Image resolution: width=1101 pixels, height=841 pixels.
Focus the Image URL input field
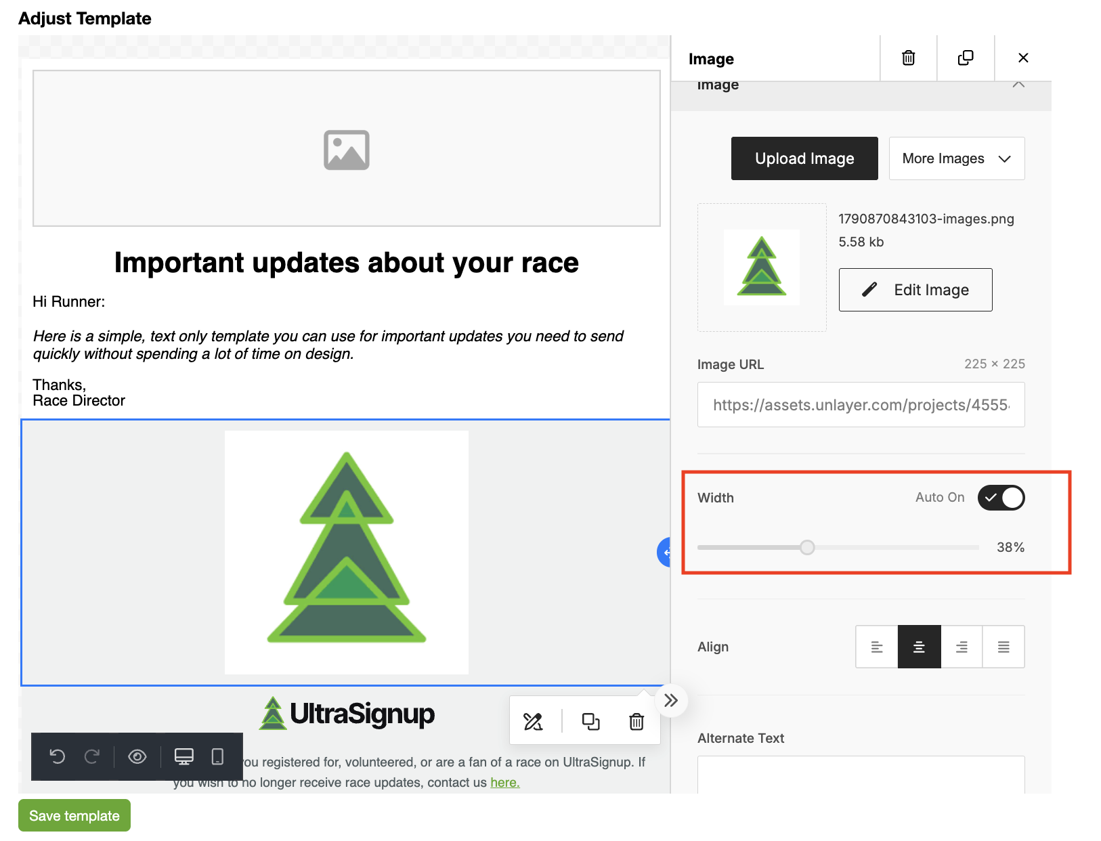point(861,405)
